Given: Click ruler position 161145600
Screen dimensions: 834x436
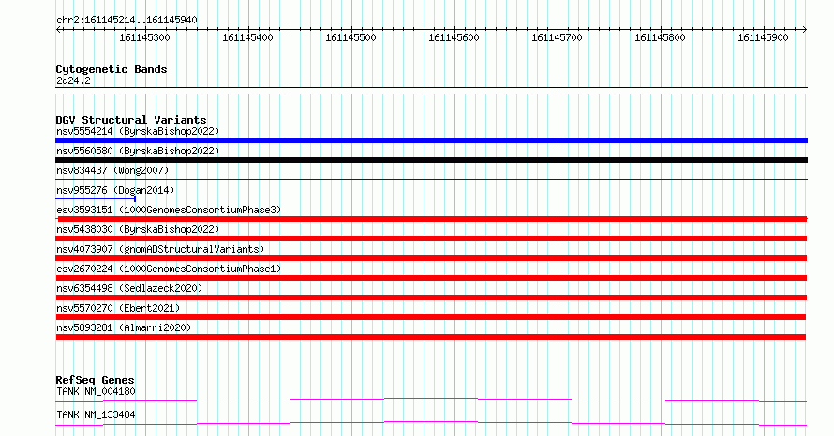Looking at the screenshot, I should point(454,37).
